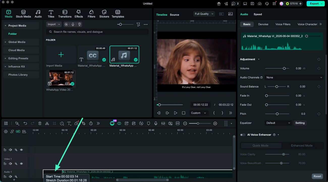
Task: Select the split scissors tool
Action: [x=47, y=123]
